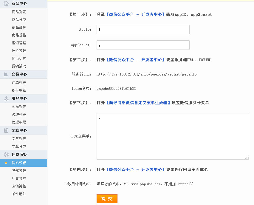This screenshot has height=205, width=254.
Task: Open 商品列表 in the sidebar
Action: [19, 12]
